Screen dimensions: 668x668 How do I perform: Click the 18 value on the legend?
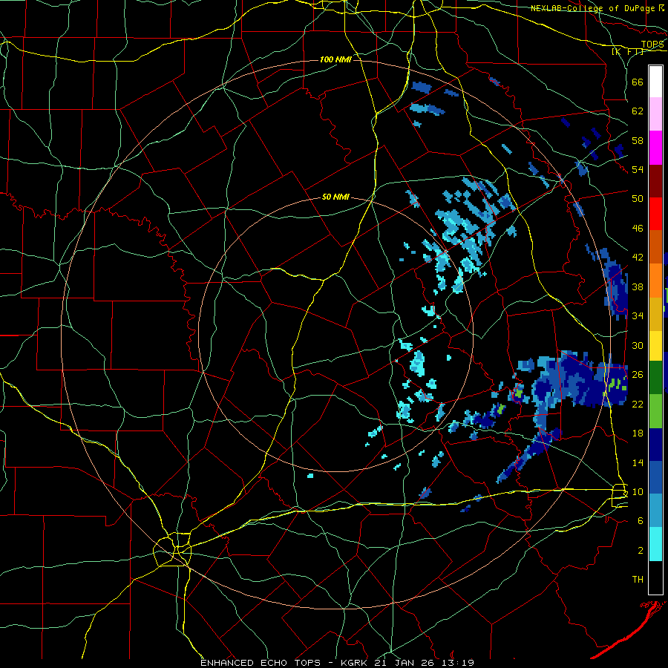[x=638, y=433]
